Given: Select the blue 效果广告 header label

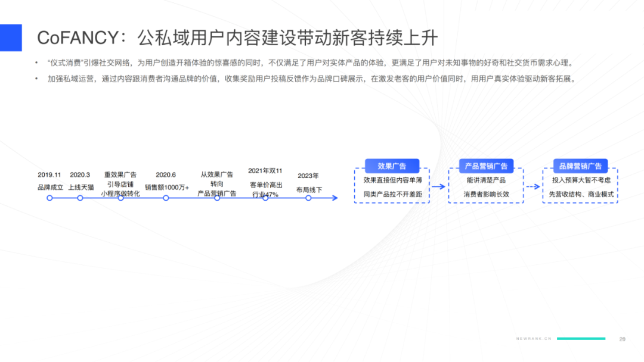Looking at the screenshot, I should click(x=392, y=166).
